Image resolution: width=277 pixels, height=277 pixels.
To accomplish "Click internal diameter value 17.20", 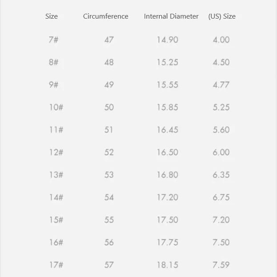I will [167, 197].
